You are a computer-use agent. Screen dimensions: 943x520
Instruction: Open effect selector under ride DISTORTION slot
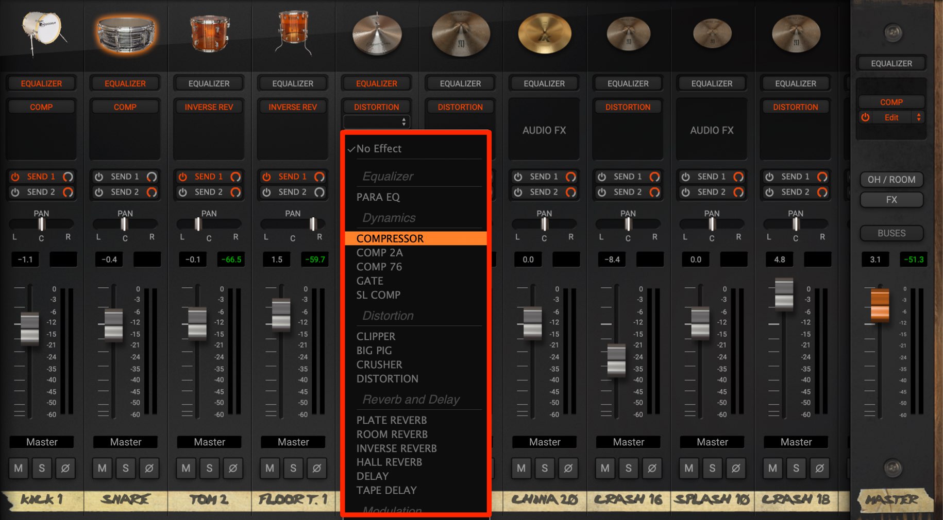point(377,122)
